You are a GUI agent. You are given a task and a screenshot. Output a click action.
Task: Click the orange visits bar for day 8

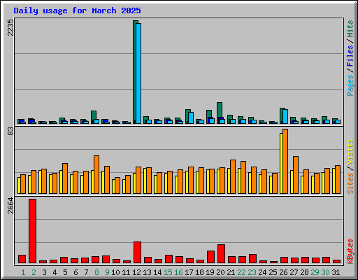[x=96, y=174]
